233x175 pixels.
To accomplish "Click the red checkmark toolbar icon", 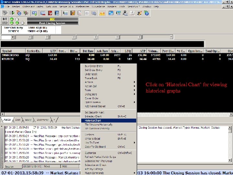I will point(50,13).
